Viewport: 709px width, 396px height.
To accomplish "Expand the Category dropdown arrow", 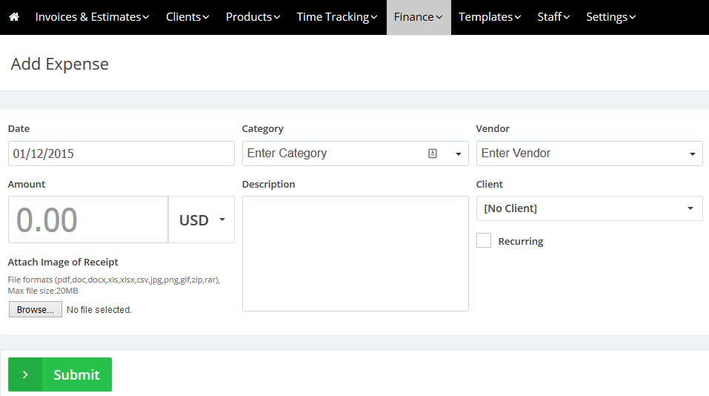I will (x=458, y=154).
